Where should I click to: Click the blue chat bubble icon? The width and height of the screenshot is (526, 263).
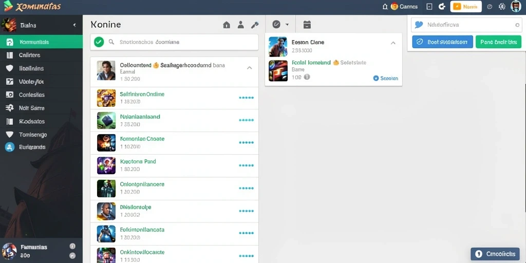(x=419, y=25)
